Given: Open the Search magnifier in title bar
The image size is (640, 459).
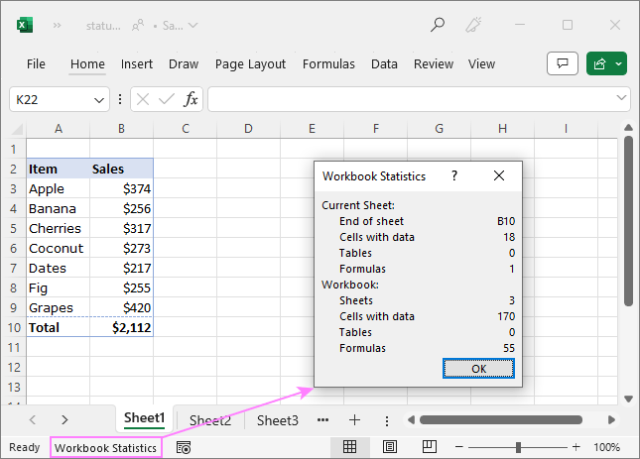Looking at the screenshot, I should (438, 25).
